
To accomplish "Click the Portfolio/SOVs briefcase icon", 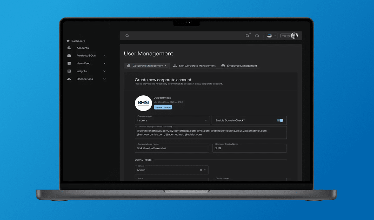I will [69, 55].
